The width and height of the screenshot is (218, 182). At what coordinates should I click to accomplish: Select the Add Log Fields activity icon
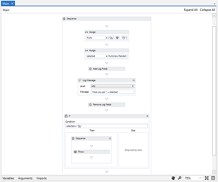pos(90,69)
